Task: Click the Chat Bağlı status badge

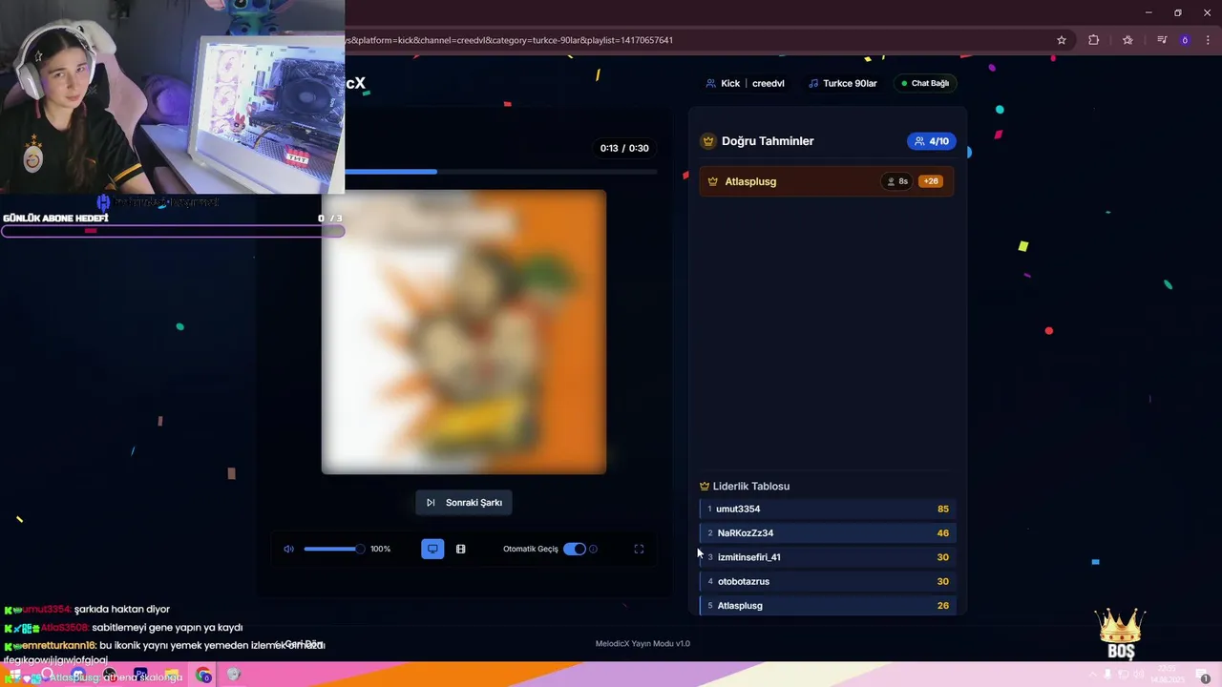Action: click(x=925, y=83)
